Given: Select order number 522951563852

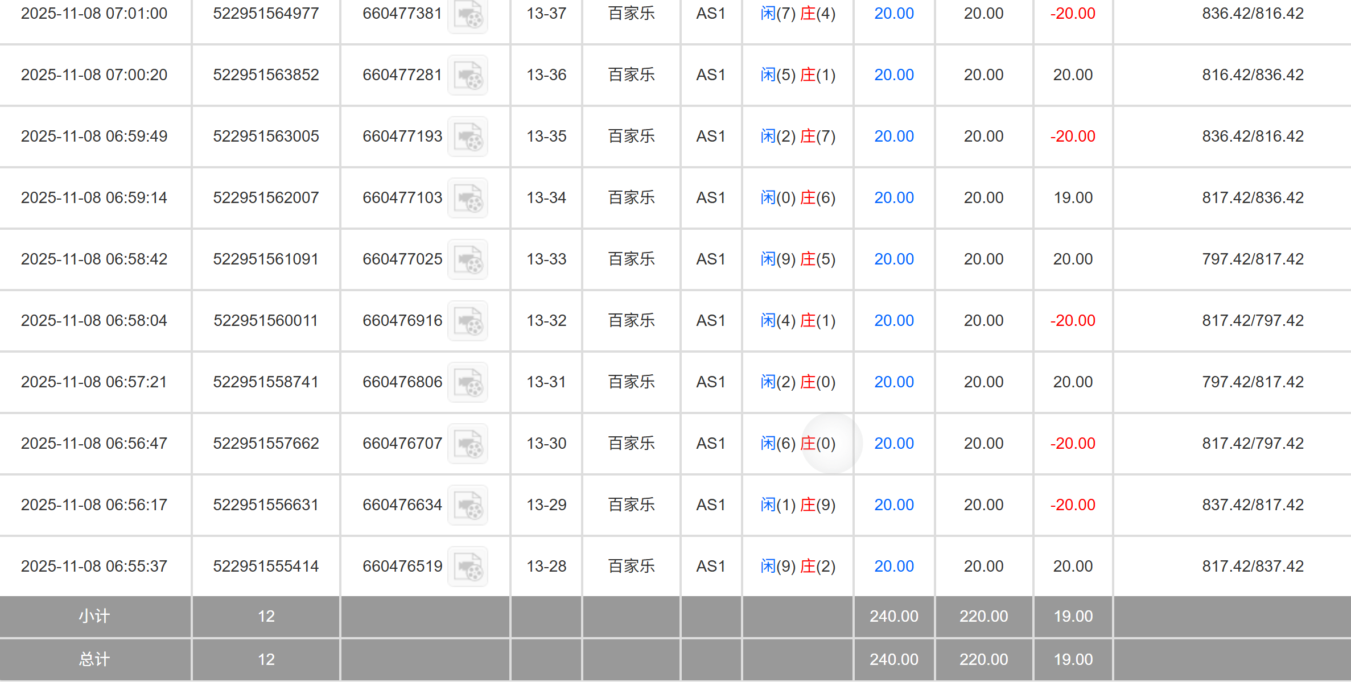Looking at the screenshot, I should point(266,75).
